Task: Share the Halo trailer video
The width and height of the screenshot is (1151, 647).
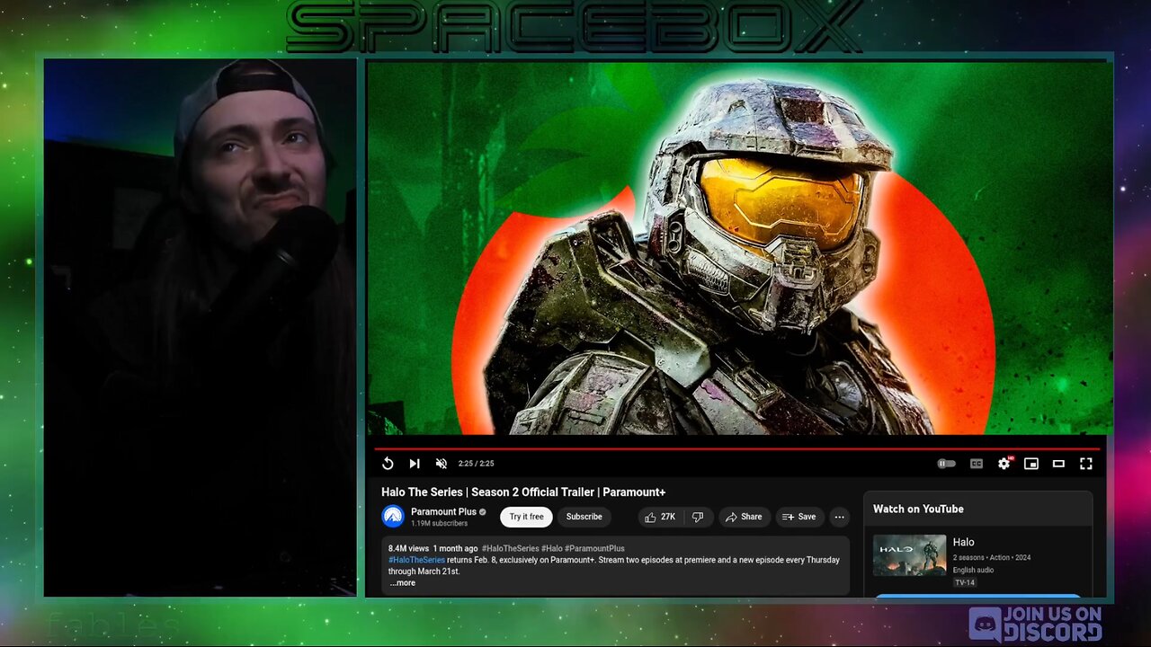Action: [x=744, y=517]
